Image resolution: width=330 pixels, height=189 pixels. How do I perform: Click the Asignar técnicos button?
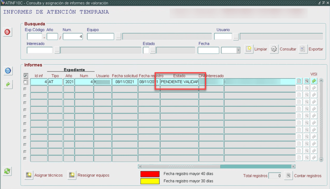click(x=29, y=175)
